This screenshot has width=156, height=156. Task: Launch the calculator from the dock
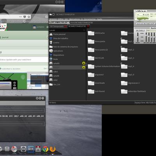tap(7, 149)
